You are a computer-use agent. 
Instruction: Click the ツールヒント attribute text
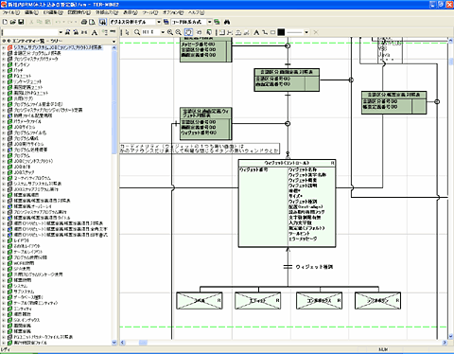click(x=299, y=234)
